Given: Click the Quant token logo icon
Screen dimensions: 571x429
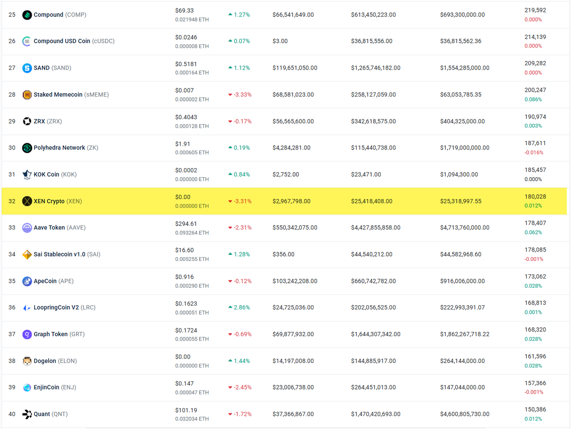Looking at the screenshot, I should tap(27, 414).
